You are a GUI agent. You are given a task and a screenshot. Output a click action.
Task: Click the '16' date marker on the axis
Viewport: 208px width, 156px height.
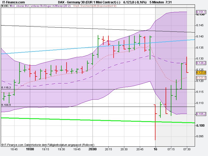coord(155,149)
